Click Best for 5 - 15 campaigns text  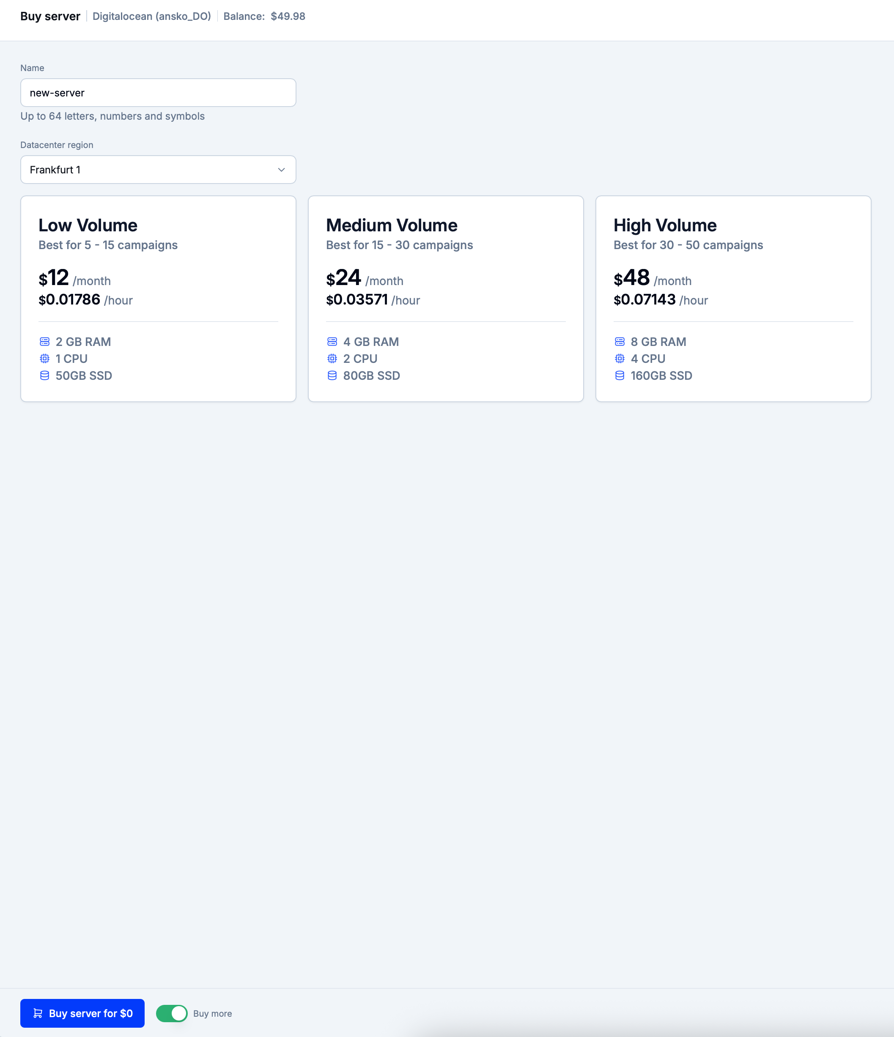(x=108, y=245)
